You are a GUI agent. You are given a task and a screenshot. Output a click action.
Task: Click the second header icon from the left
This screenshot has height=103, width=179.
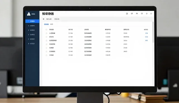coord(132,13)
